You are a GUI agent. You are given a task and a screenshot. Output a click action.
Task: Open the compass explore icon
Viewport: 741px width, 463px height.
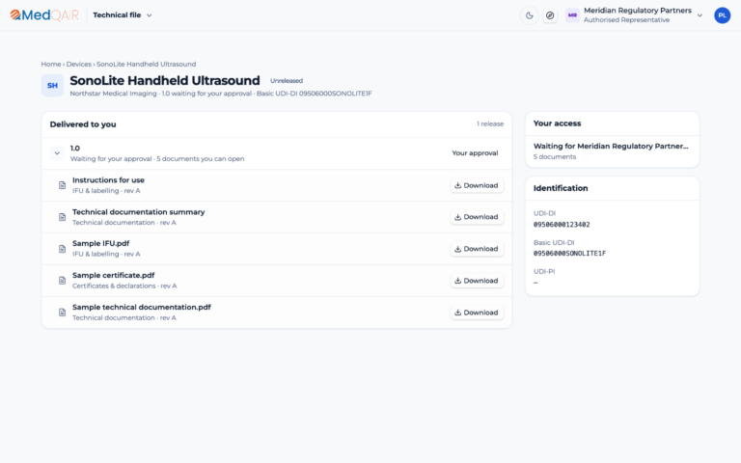click(550, 15)
